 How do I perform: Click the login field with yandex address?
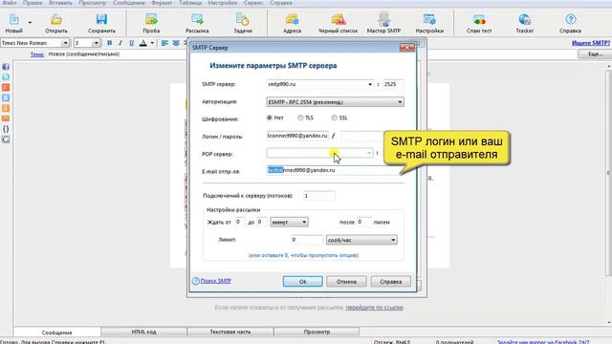tap(297, 136)
